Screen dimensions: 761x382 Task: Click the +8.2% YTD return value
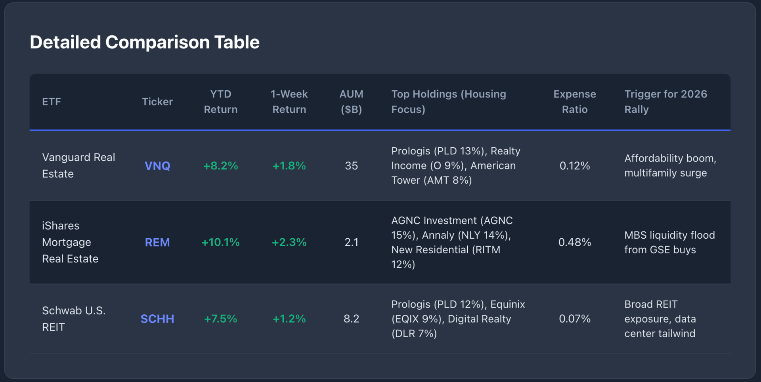click(220, 165)
